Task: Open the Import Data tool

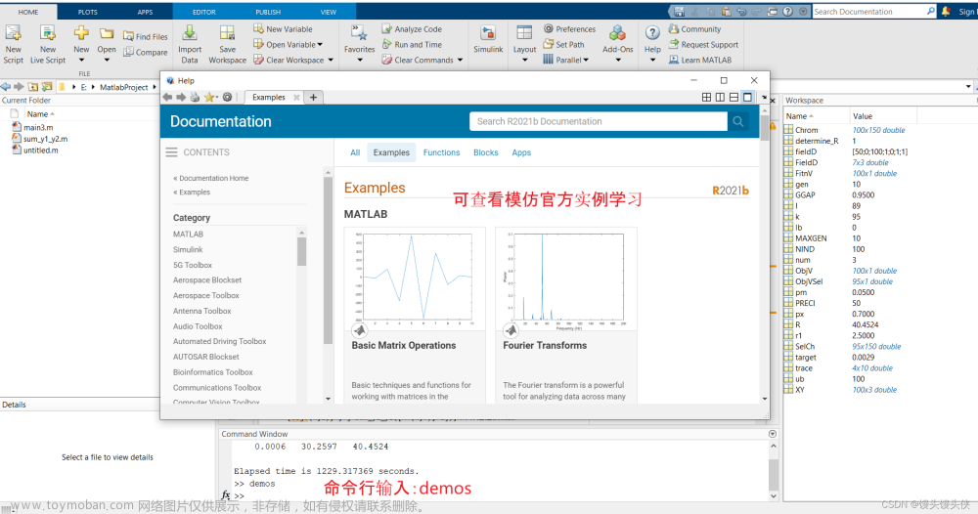Action: point(190,44)
